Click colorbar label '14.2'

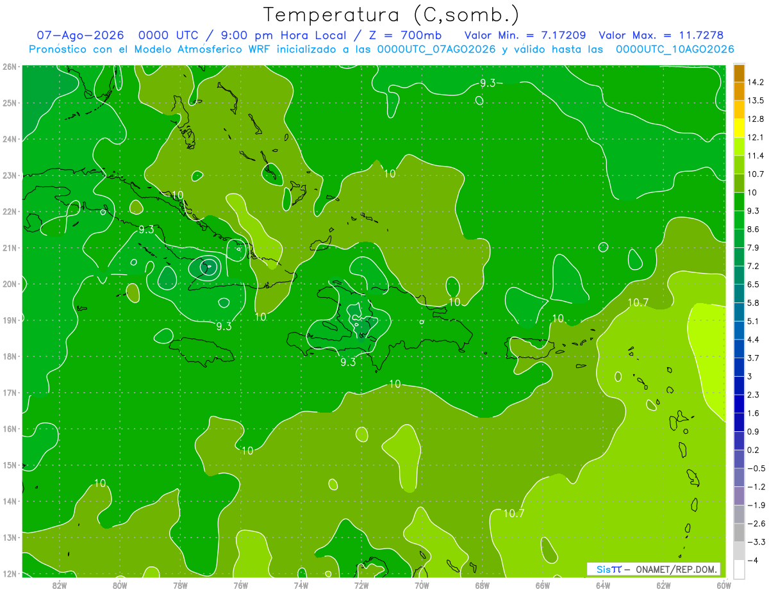[756, 82]
